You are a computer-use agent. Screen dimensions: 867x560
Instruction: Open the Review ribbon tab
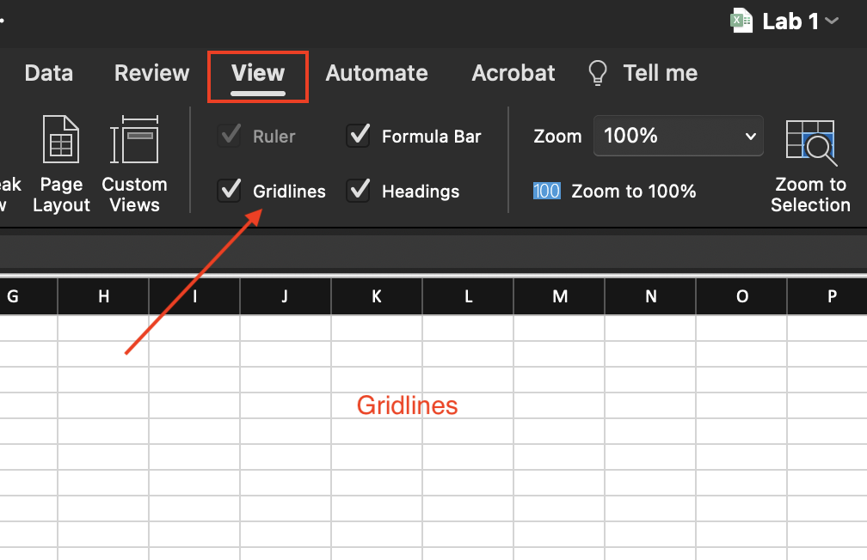coord(151,73)
